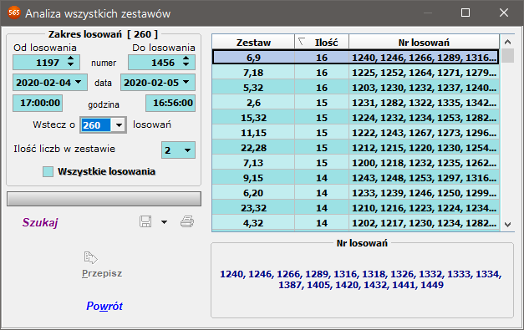Screen dimensions: 524x330
Task: Click draw numbers cell starting 1212, 1215
Action: click(x=424, y=148)
